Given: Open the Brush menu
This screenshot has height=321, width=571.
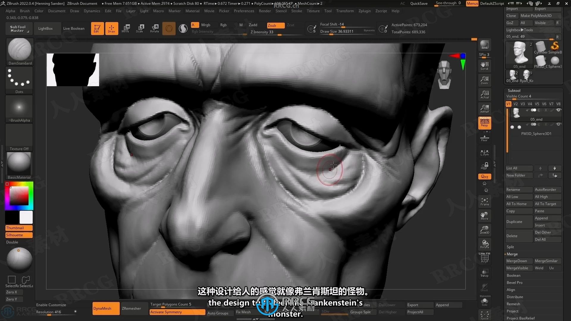Looking at the screenshot, I should [x=25, y=11].
